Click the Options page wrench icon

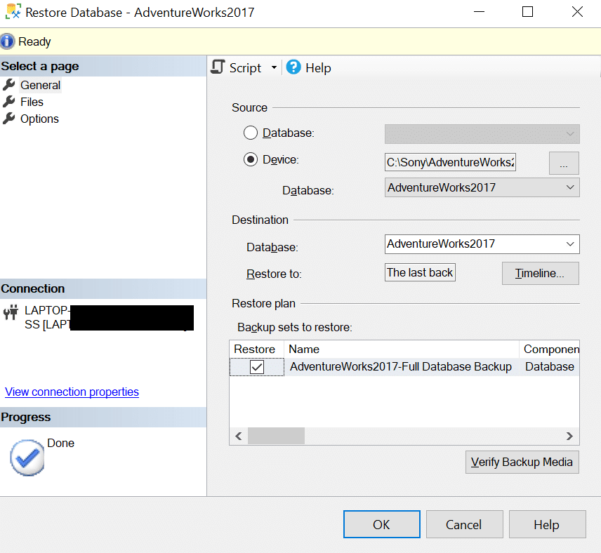9,119
